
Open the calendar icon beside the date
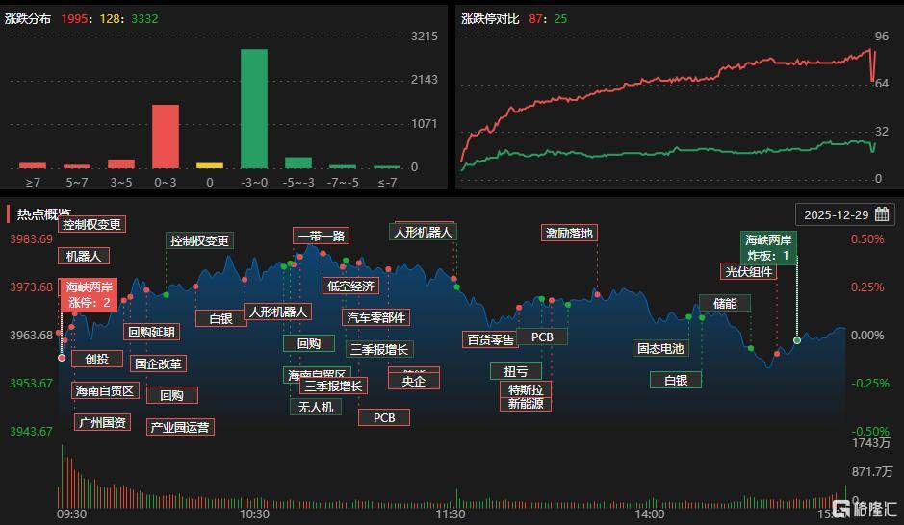(x=882, y=214)
